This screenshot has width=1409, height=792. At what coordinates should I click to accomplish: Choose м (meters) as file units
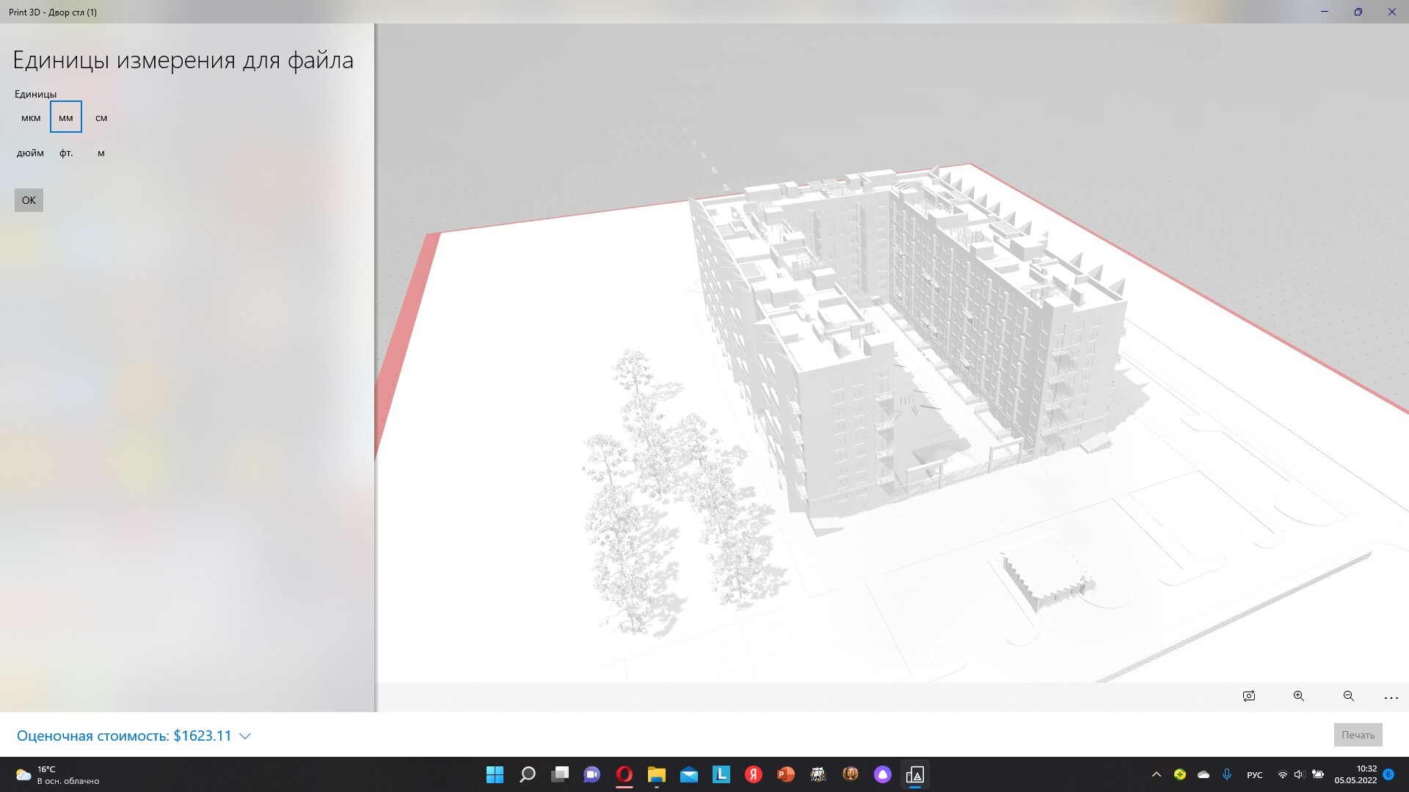[x=101, y=153]
